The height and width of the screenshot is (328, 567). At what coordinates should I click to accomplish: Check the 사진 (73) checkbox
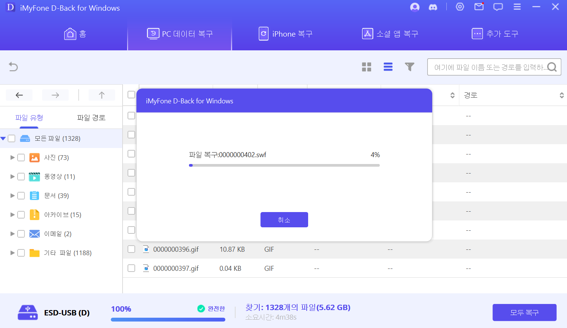pos(21,158)
